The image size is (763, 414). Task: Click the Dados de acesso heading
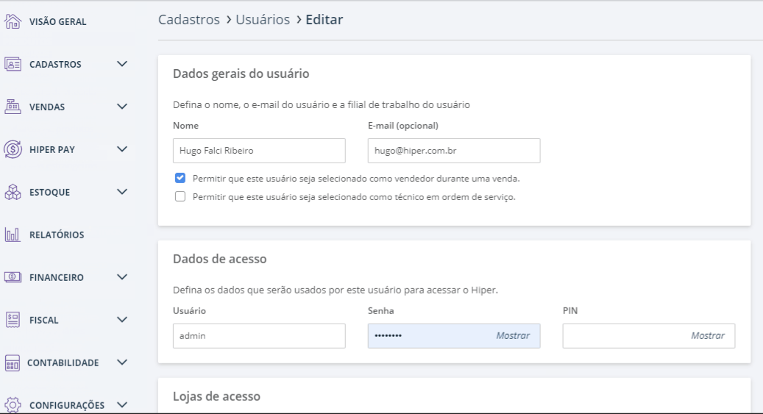pos(219,259)
